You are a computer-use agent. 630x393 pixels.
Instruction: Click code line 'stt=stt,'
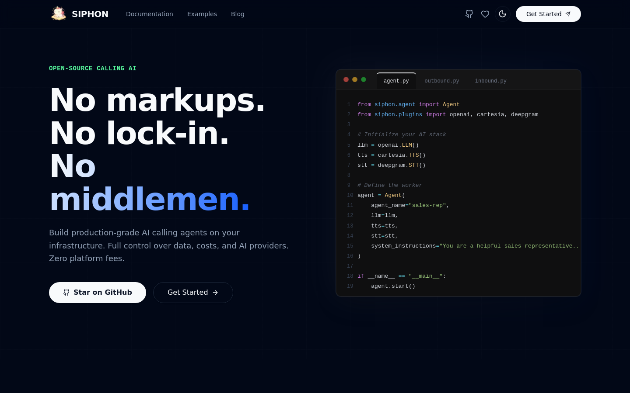(385, 236)
